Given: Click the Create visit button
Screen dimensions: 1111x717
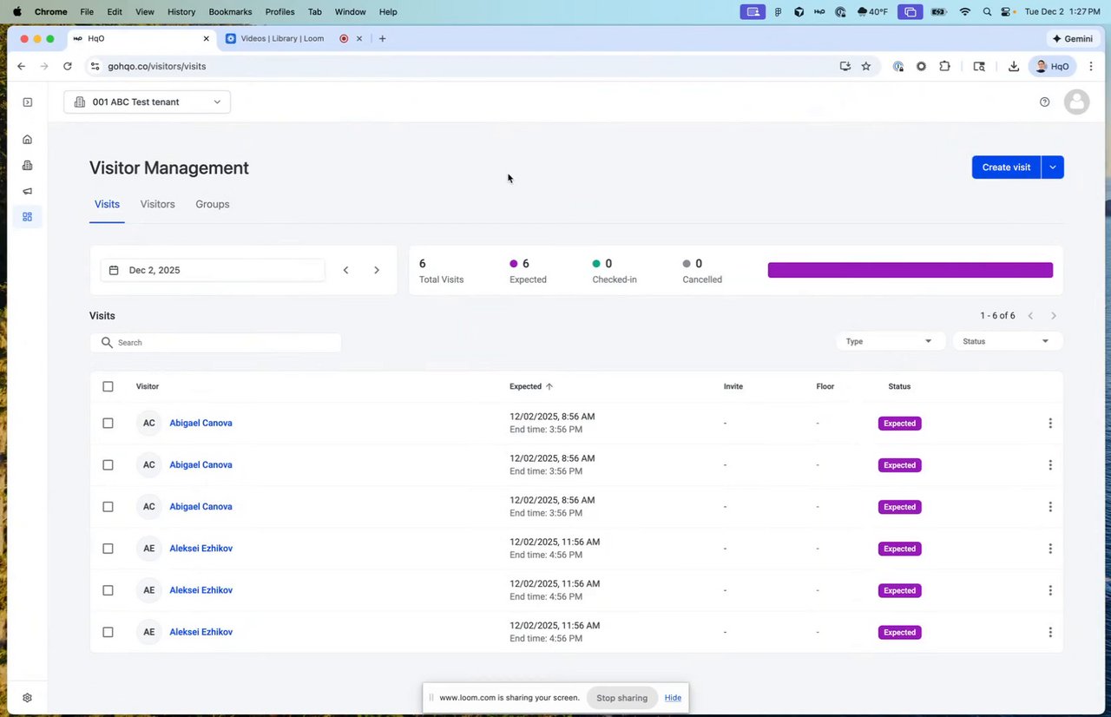Looking at the screenshot, I should pos(1006,168).
